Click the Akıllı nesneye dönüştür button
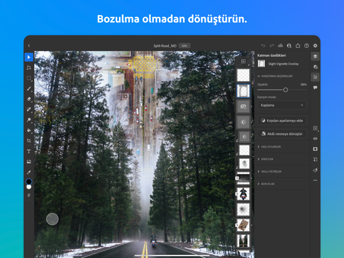344x258 pixels. [282, 134]
